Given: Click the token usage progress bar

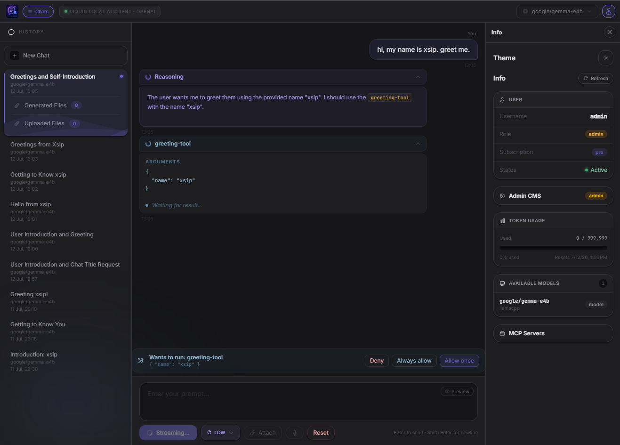Looking at the screenshot, I should pyautogui.click(x=553, y=248).
